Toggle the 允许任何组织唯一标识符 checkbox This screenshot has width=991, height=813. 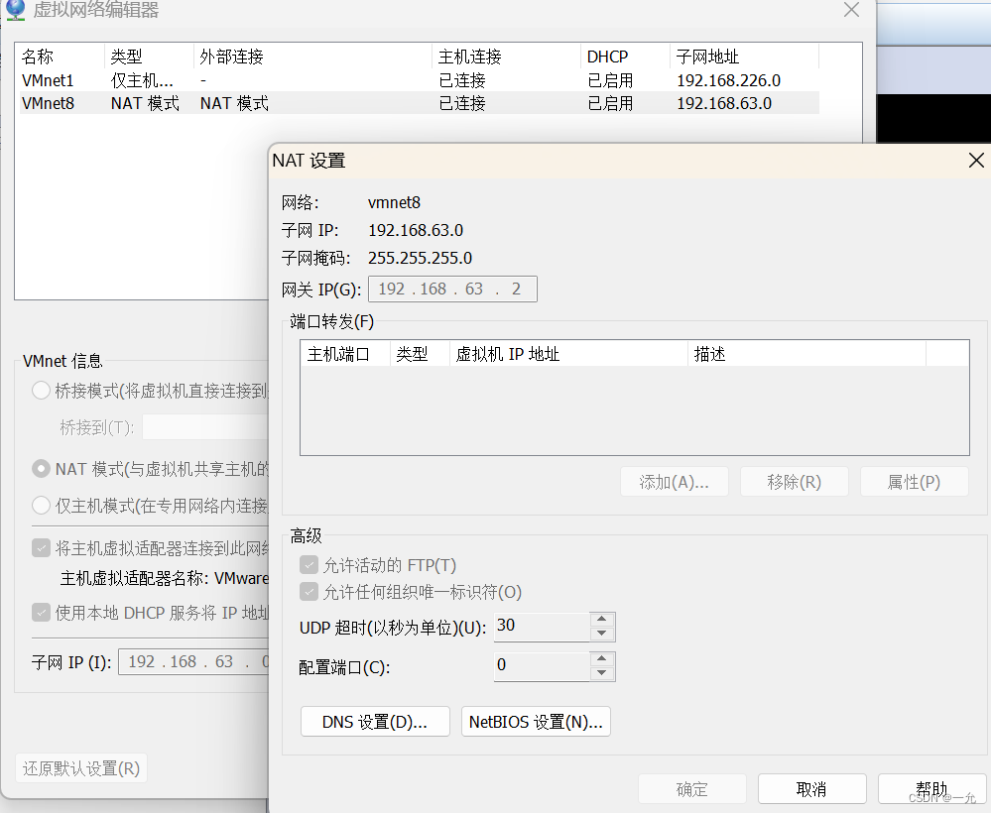(310, 590)
